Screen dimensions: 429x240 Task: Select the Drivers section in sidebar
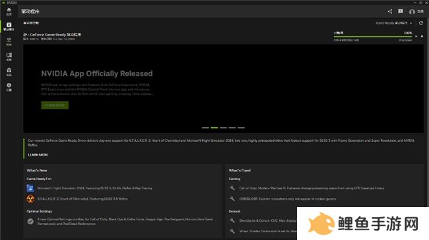9,26
